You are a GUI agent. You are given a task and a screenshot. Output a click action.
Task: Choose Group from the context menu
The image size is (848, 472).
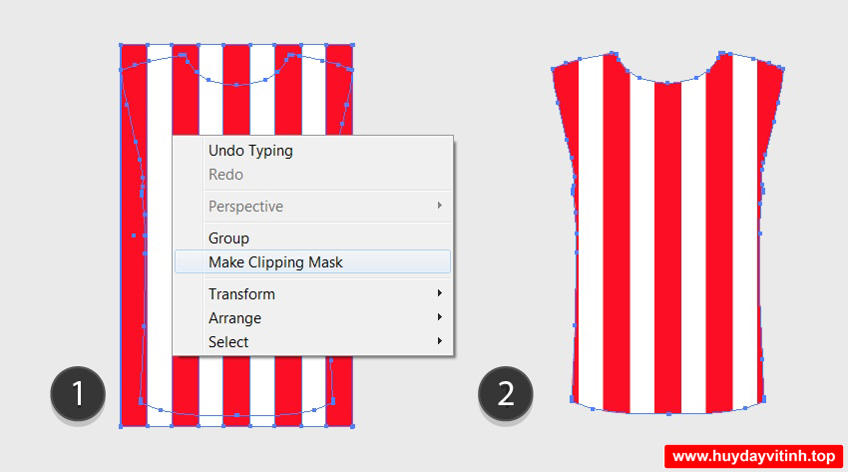click(312, 237)
